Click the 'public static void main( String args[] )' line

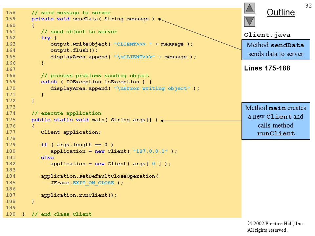94,120
